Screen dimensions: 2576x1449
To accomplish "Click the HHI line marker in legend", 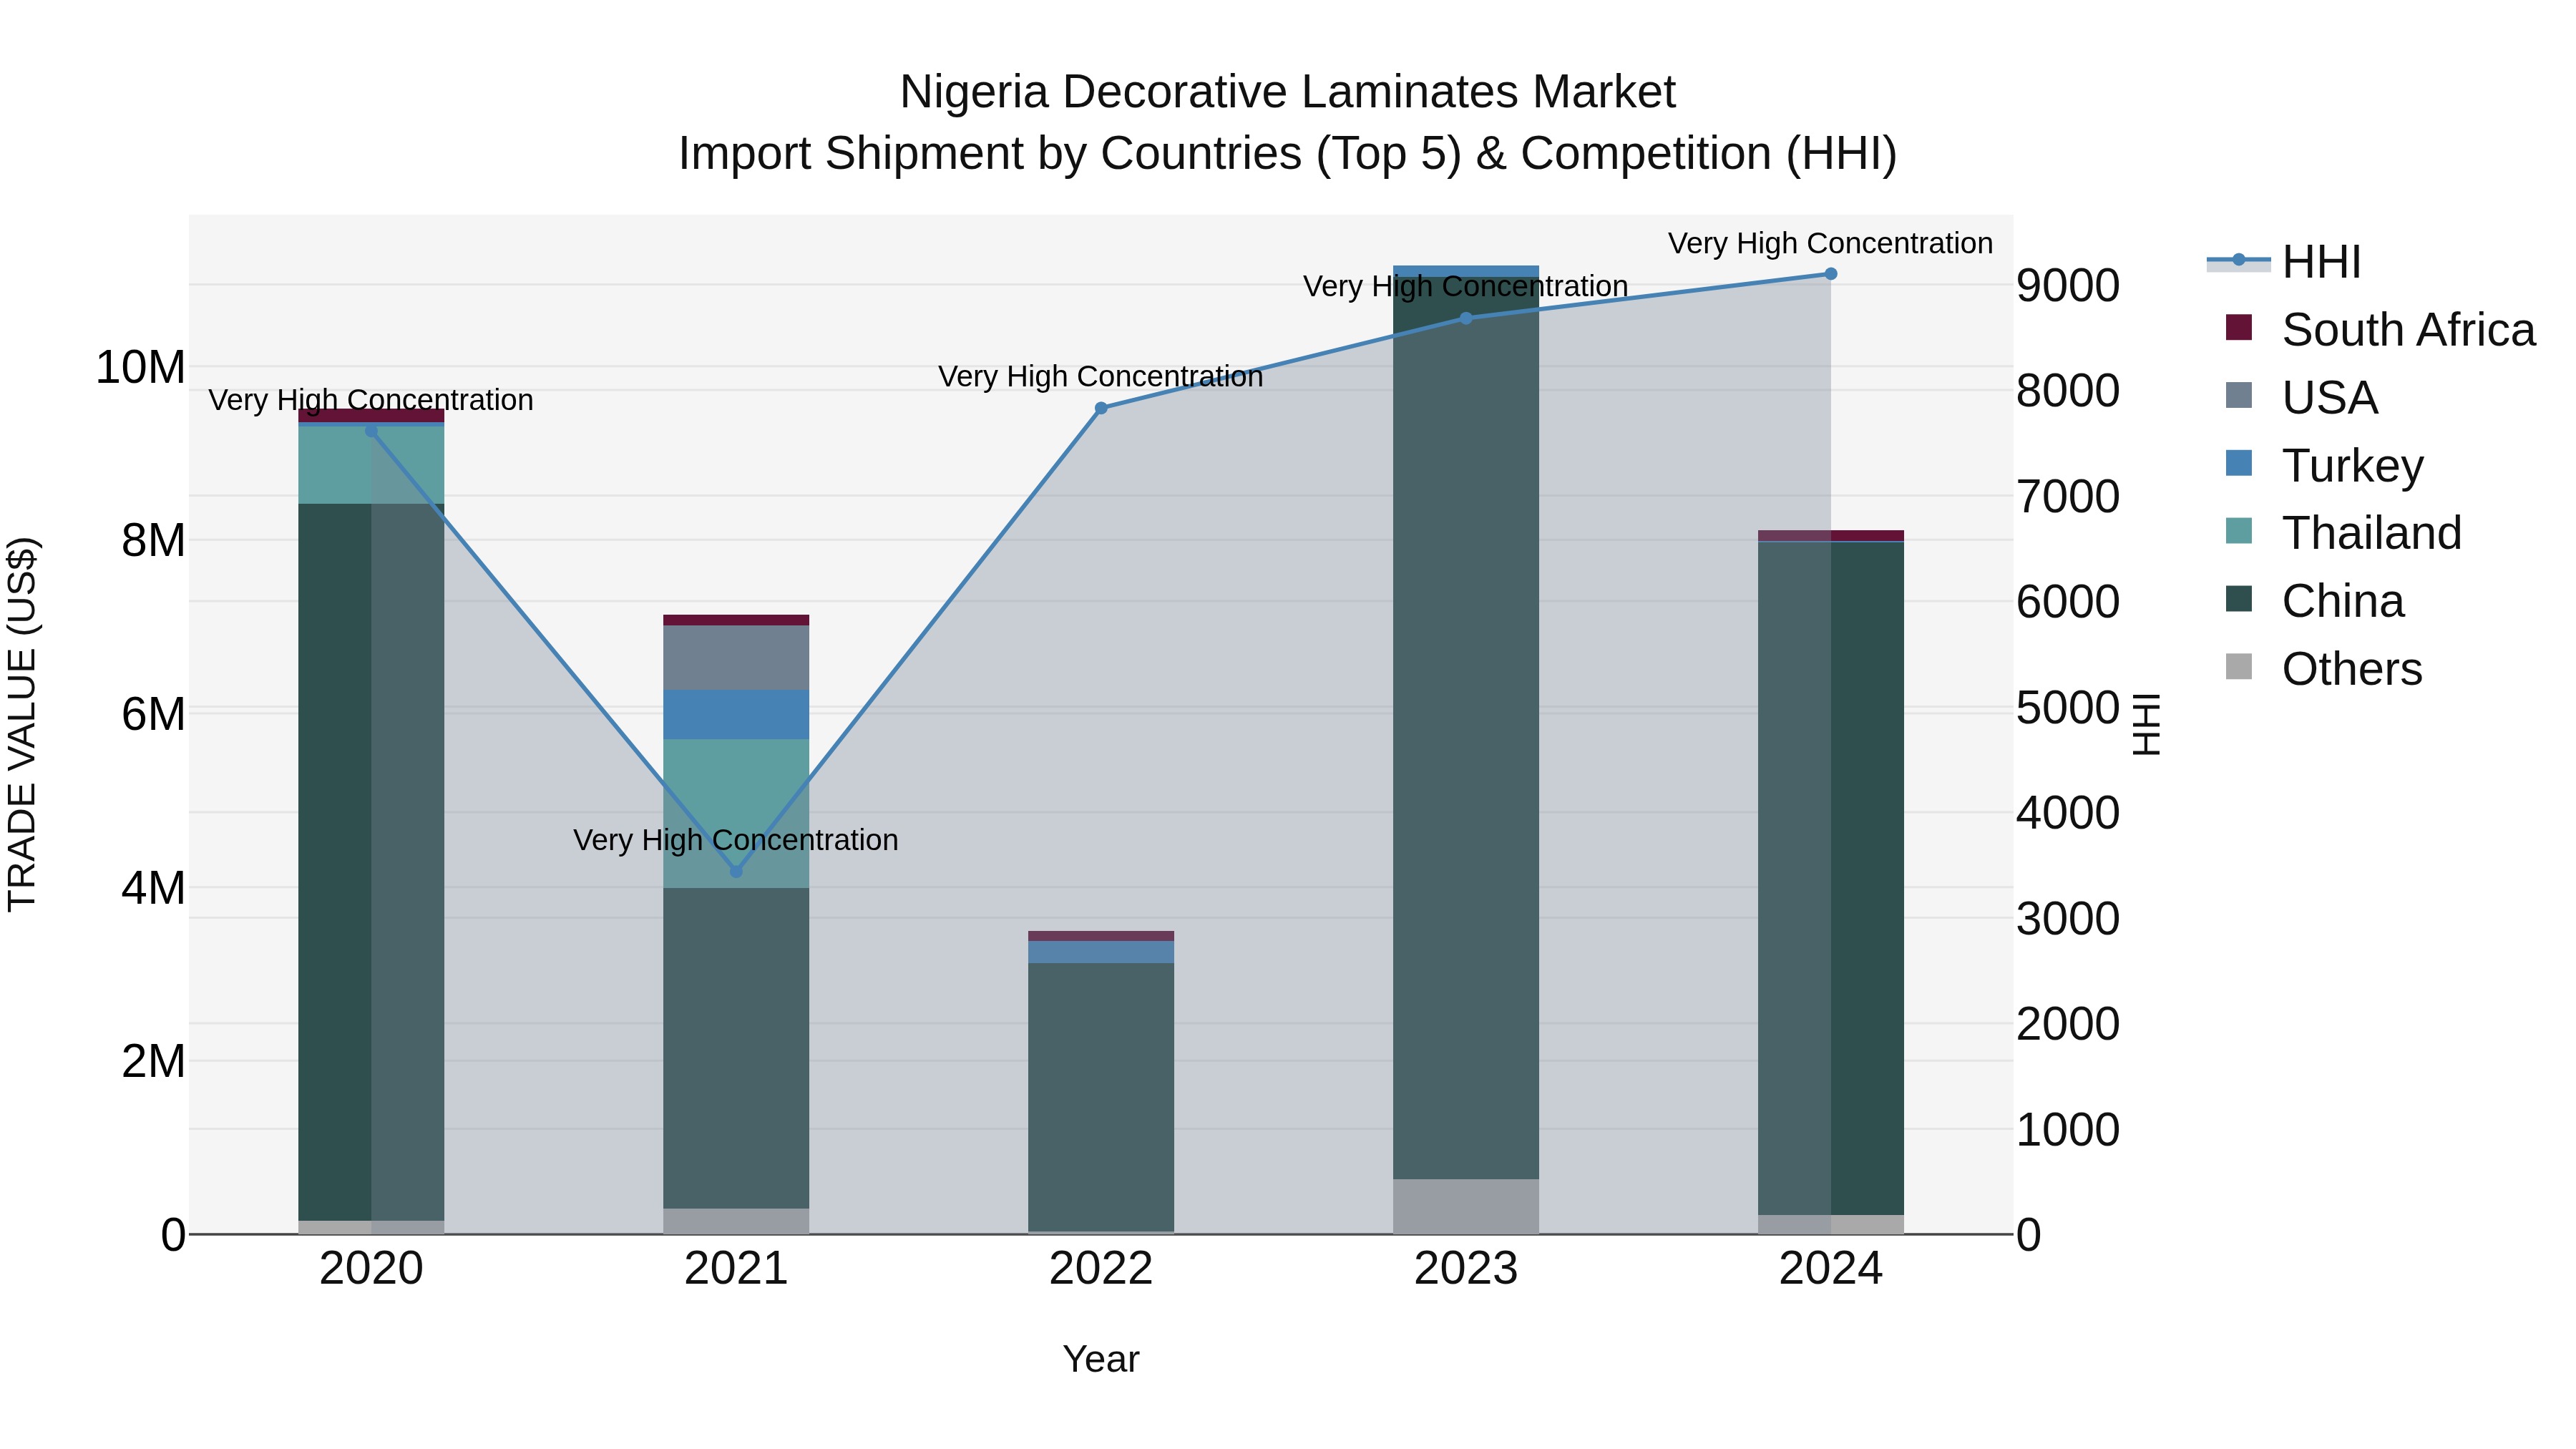I will coord(2239,261).
